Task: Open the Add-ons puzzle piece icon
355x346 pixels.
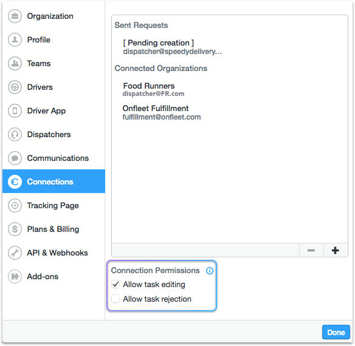Action: [x=15, y=276]
